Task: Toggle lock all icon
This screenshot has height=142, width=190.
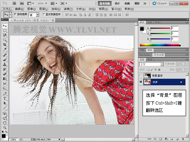Action: (x=159, y=70)
